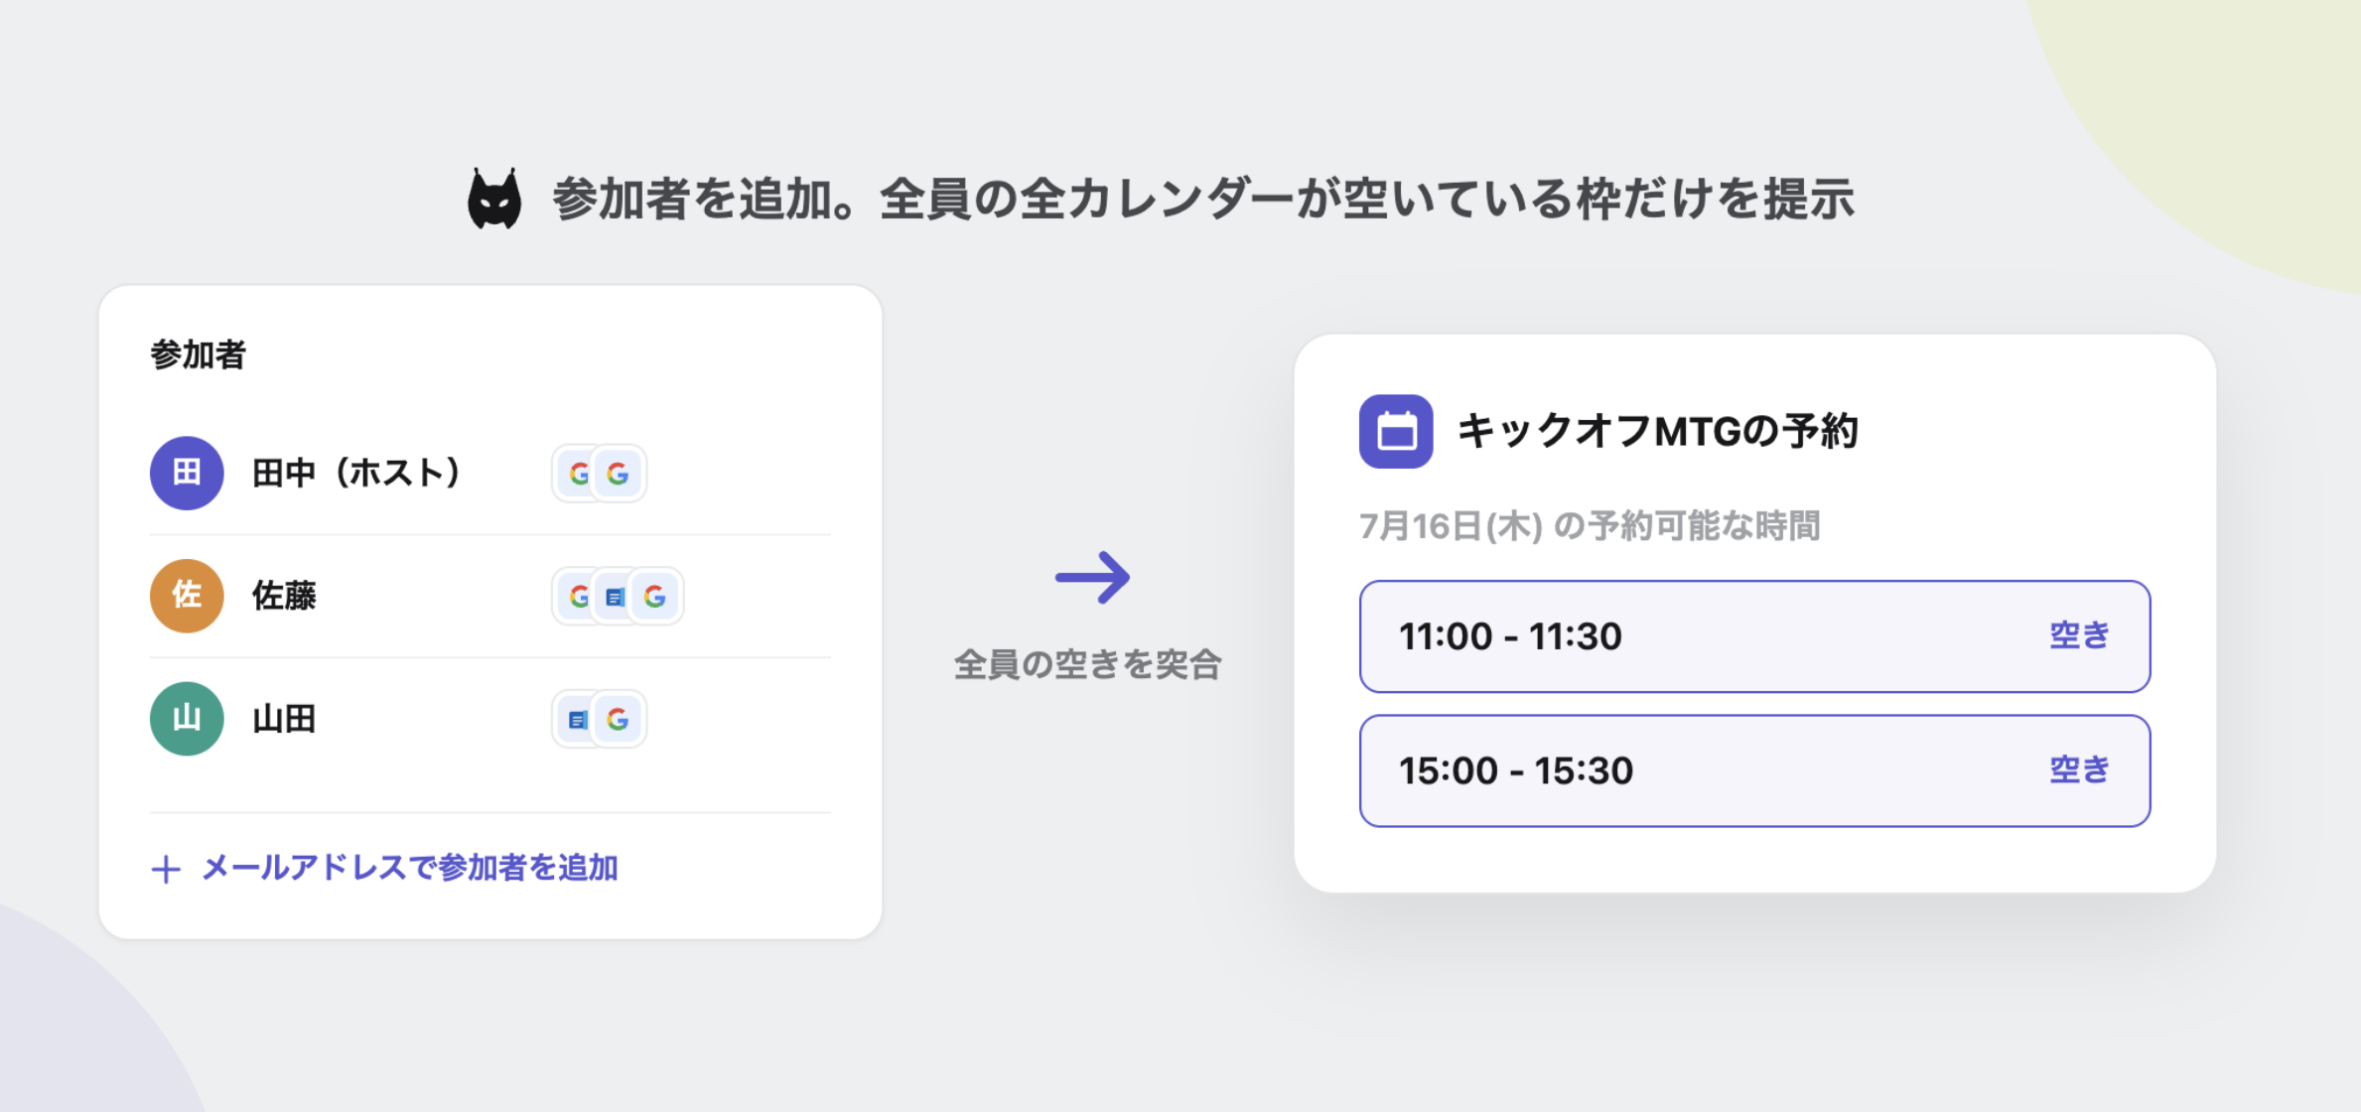Click 空き label on the 11:00 slot
Viewport: 2361px width, 1112px height.
(2080, 635)
